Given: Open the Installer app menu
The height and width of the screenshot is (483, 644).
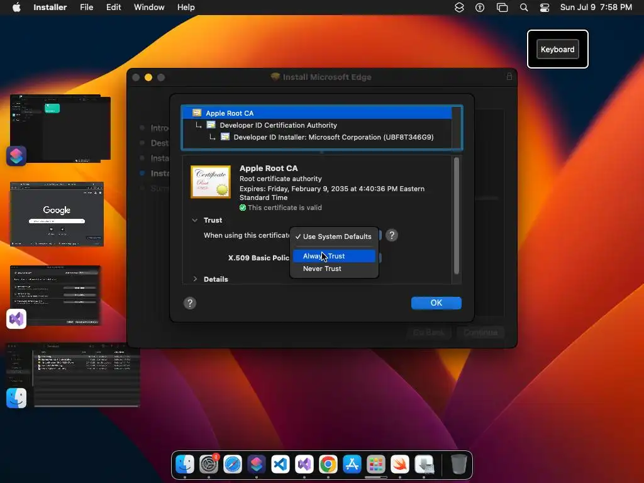Looking at the screenshot, I should pyautogui.click(x=50, y=8).
